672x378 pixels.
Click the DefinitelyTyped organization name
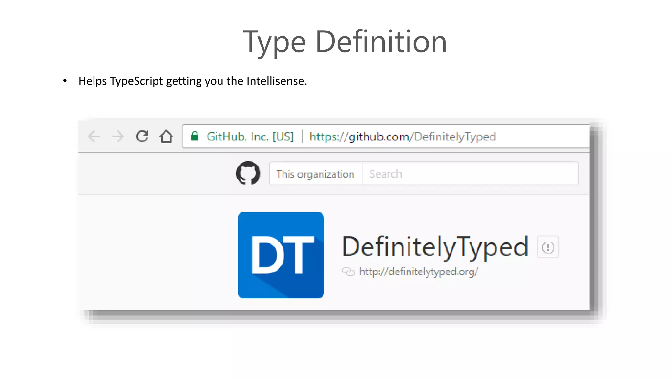(x=435, y=247)
